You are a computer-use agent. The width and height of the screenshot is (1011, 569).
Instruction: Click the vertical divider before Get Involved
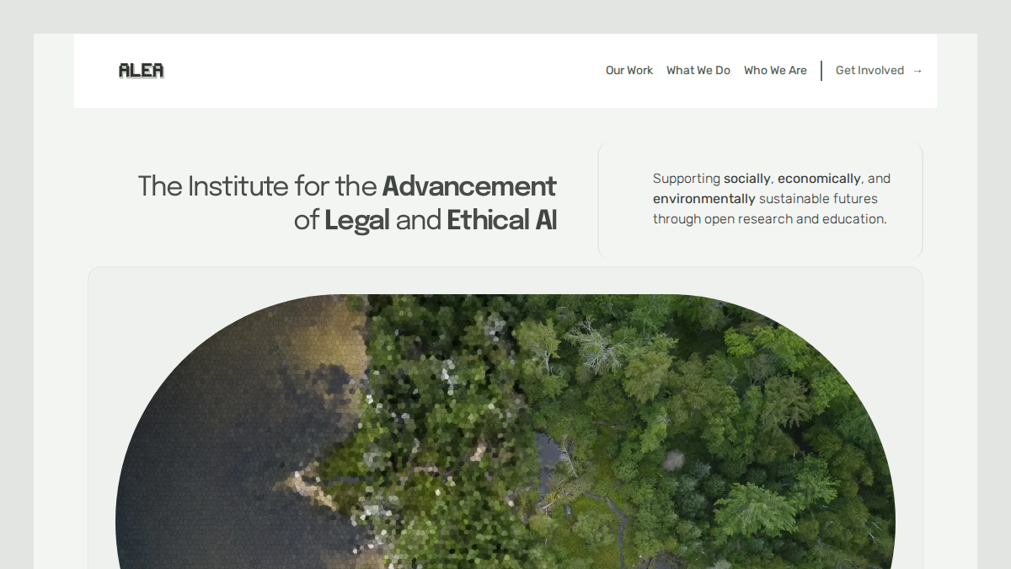point(821,71)
